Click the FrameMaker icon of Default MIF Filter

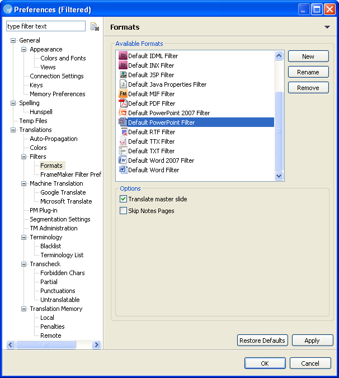(123, 94)
